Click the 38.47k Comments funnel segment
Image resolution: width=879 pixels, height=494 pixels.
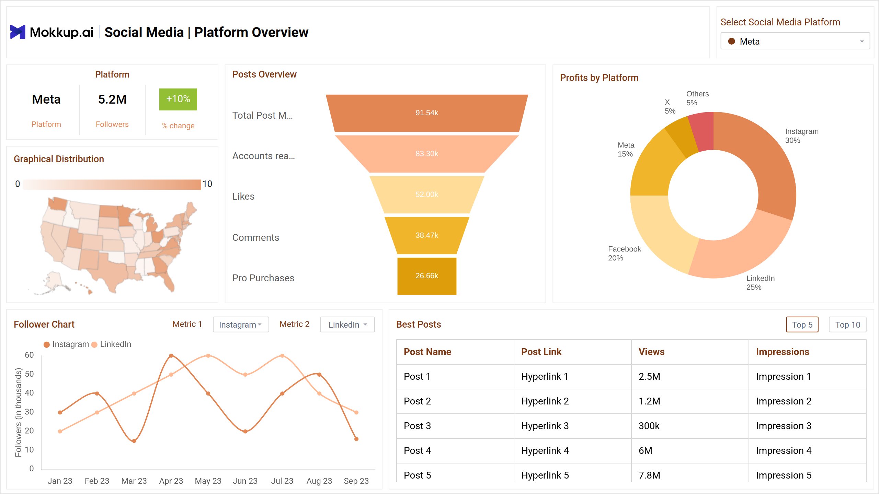tap(427, 235)
